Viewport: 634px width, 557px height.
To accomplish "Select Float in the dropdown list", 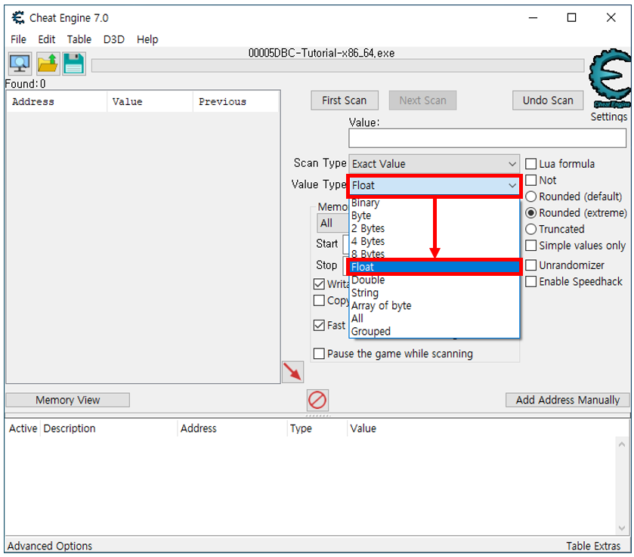I will [x=434, y=267].
